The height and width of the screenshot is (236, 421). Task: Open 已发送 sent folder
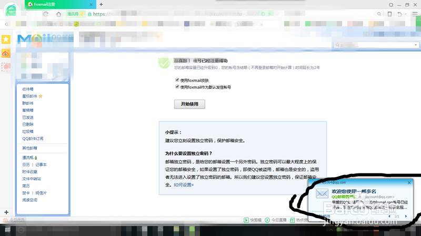coord(28,117)
